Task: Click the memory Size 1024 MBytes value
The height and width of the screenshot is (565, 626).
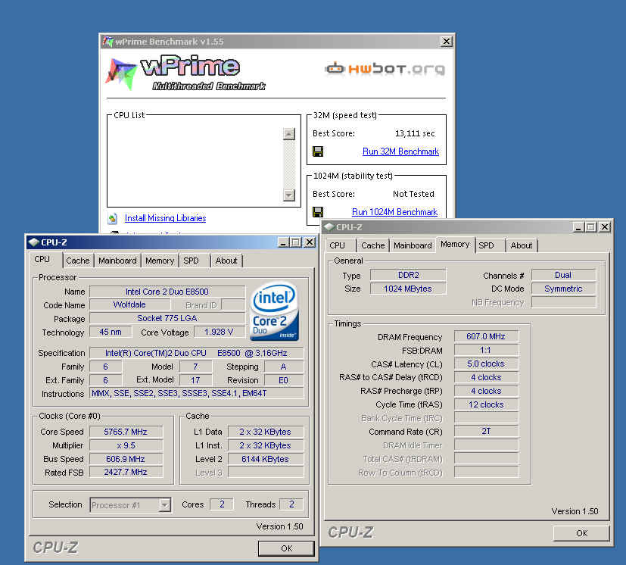Action: (x=408, y=289)
